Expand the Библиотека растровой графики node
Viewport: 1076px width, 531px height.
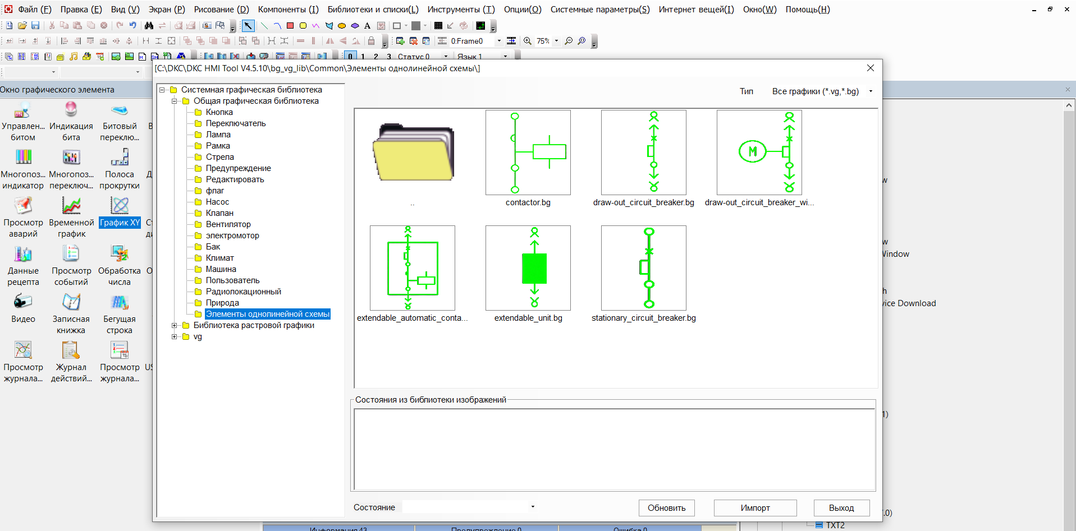pos(174,325)
